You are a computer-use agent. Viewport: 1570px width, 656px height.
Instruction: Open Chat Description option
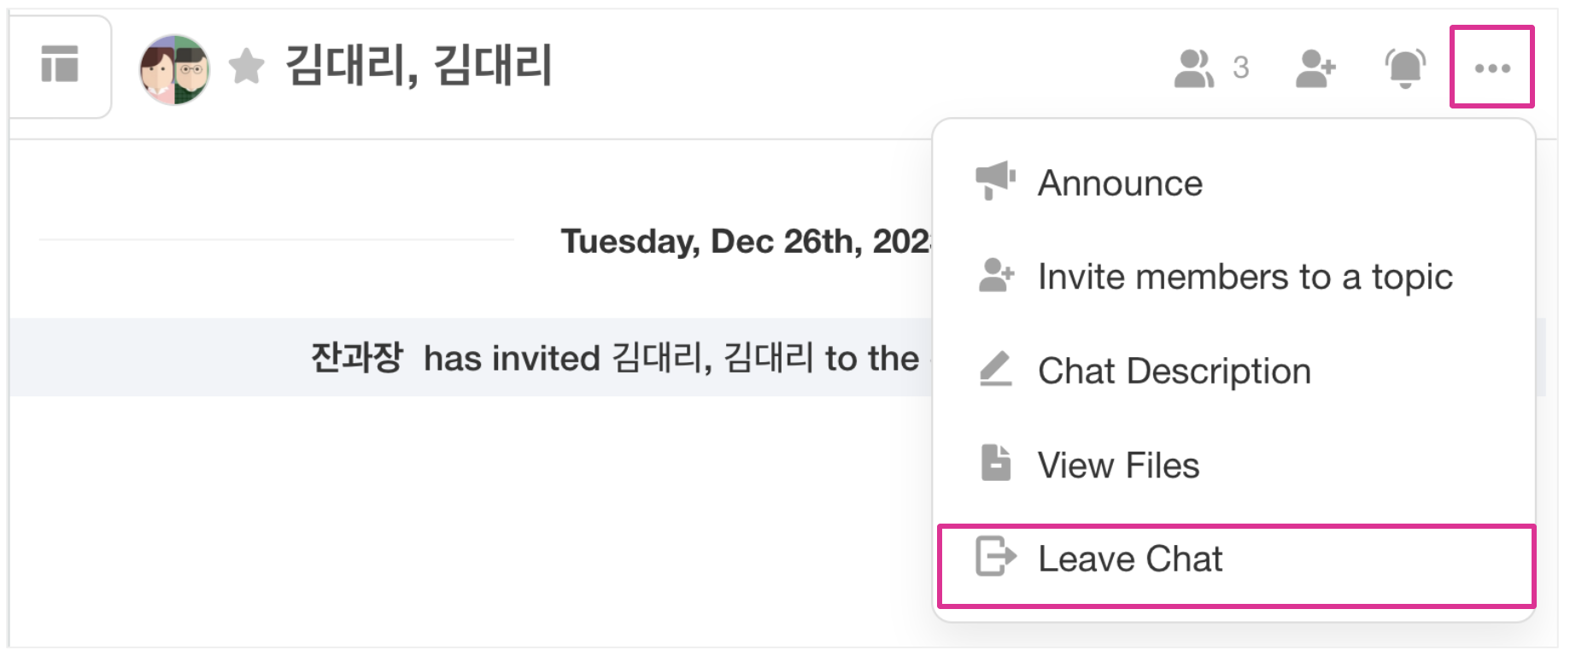(1174, 372)
